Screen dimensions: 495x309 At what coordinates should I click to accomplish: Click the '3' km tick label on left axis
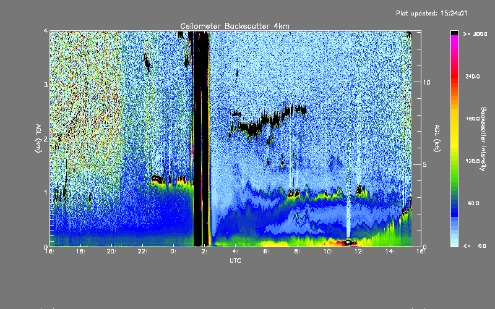pyautogui.click(x=46, y=85)
